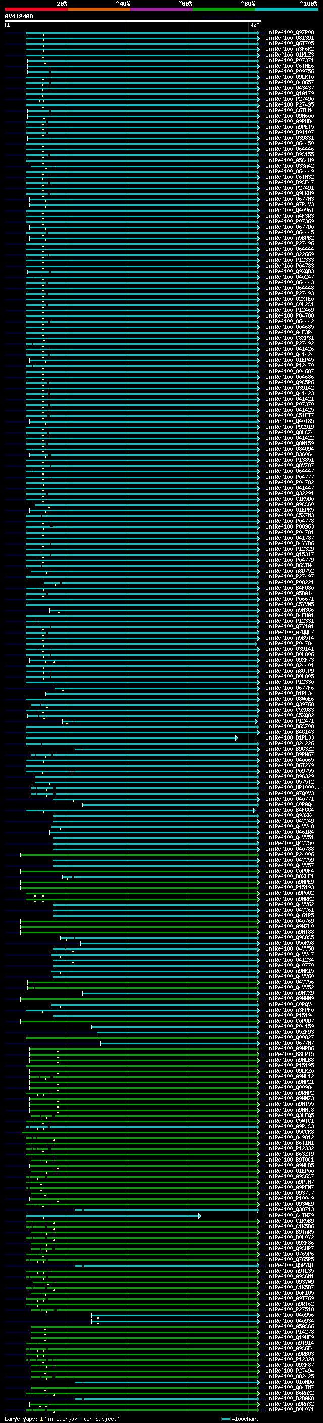The image size is (323, 1423).
Task: Click the white query sequence ruler bar
Action: [x=133, y=21]
